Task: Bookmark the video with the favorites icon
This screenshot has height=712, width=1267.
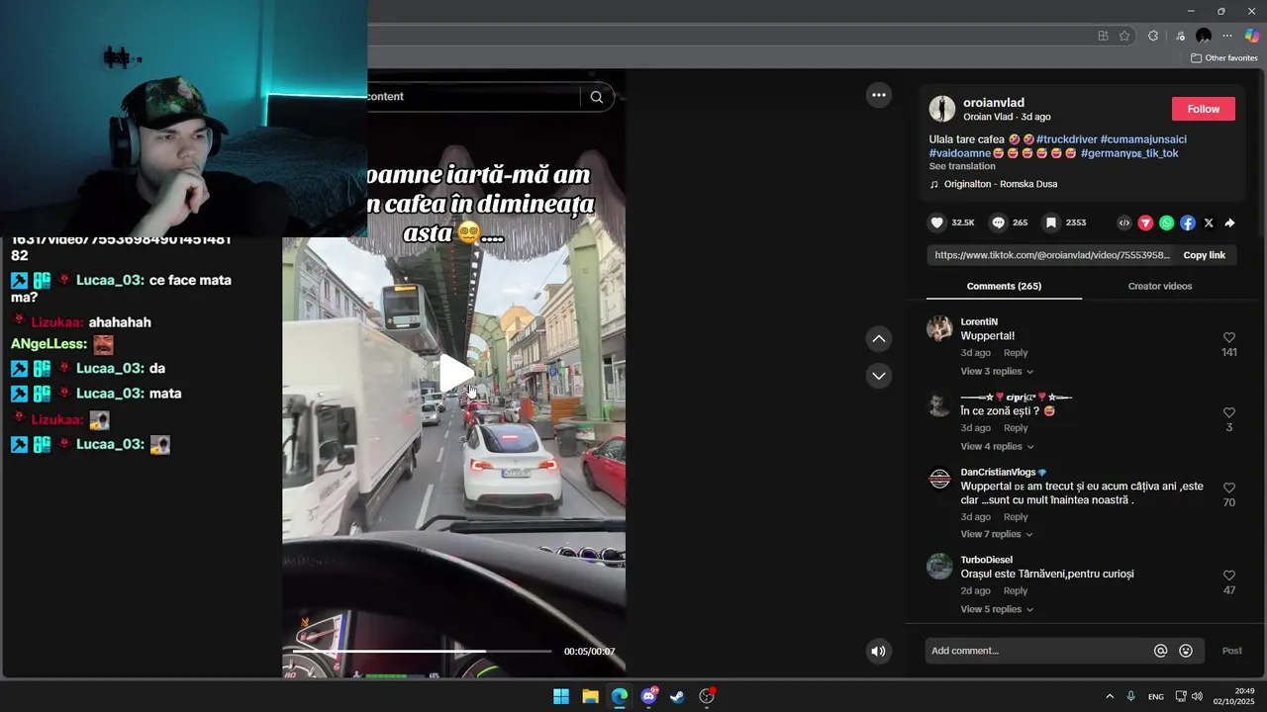Action: tap(1051, 223)
